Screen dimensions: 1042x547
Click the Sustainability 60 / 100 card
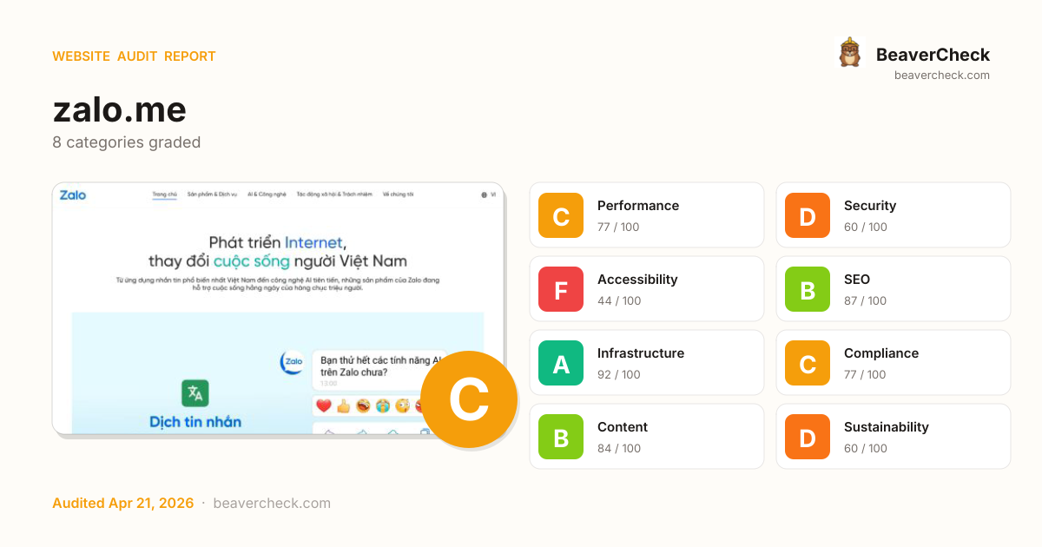click(x=894, y=437)
